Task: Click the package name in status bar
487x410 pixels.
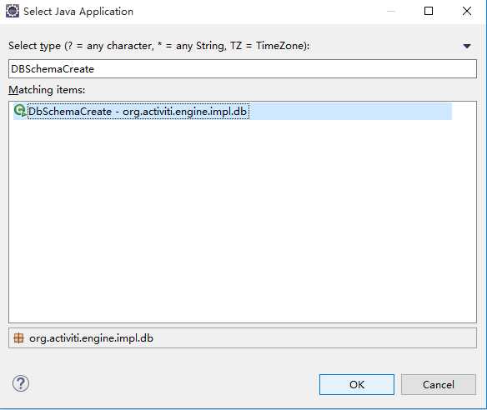Action: [x=92, y=338]
